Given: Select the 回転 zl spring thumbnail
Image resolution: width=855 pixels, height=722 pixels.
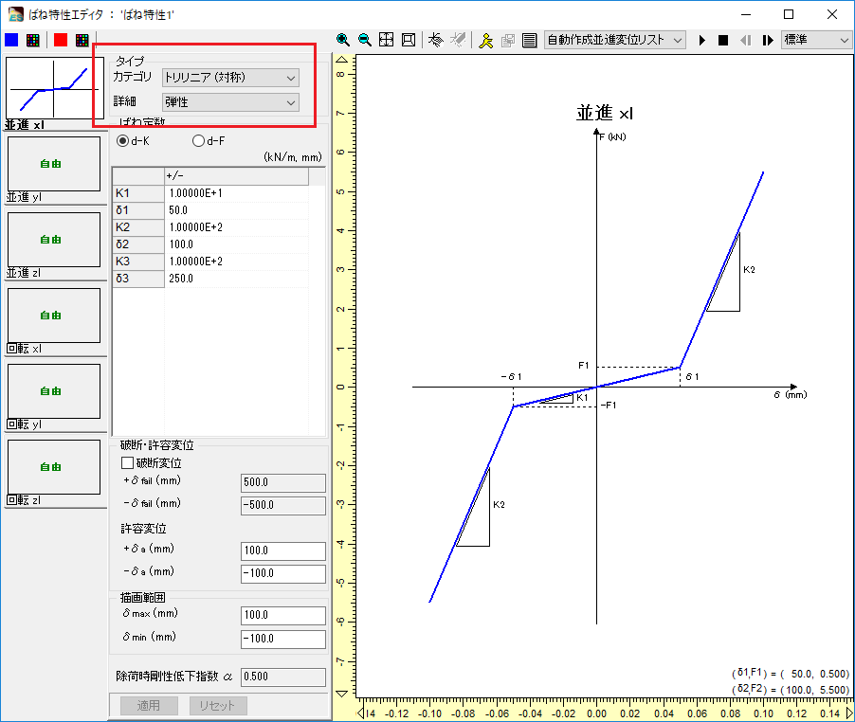Looking at the screenshot, I should coord(54,466).
